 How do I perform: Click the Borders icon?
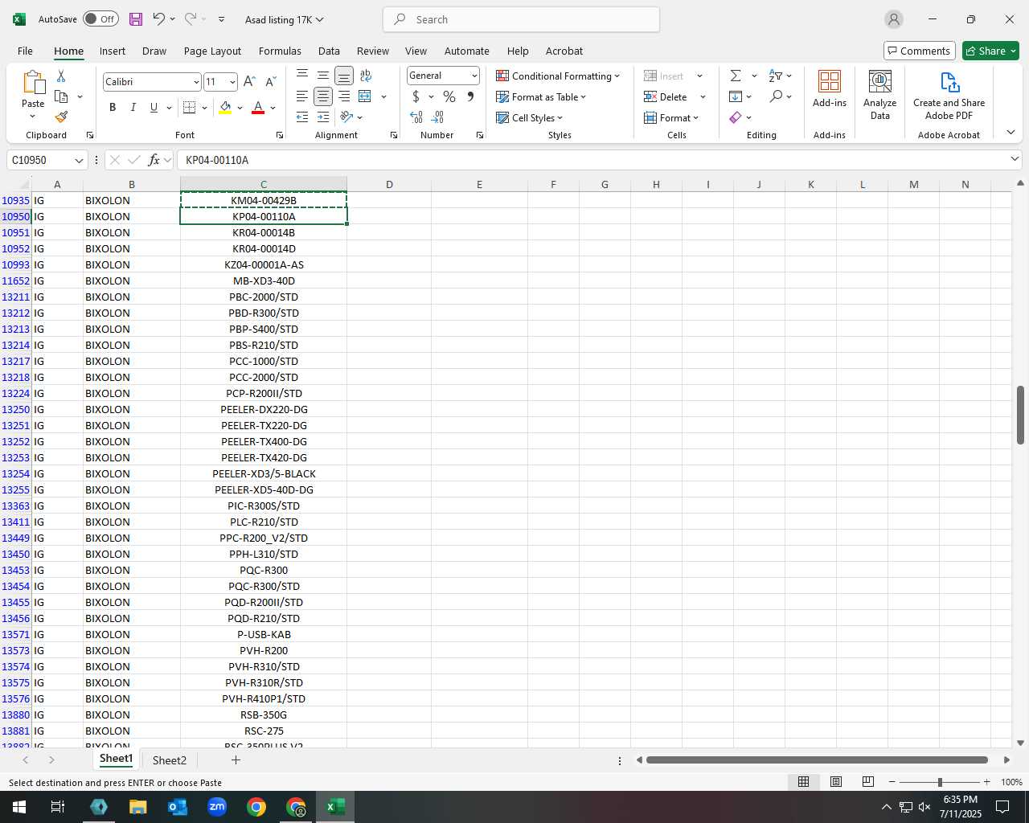pyautogui.click(x=190, y=108)
